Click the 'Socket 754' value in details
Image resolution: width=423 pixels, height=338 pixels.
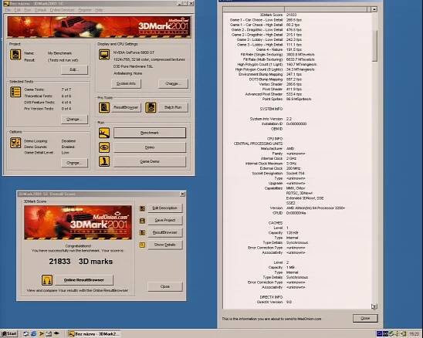[x=295, y=174]
